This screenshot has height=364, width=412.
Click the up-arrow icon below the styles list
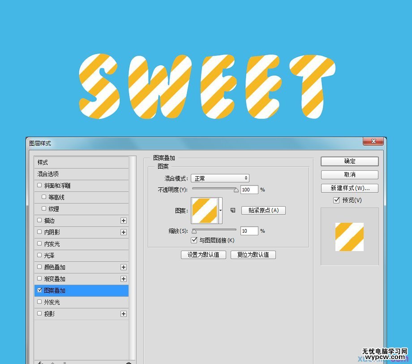[x=53, y=362]
